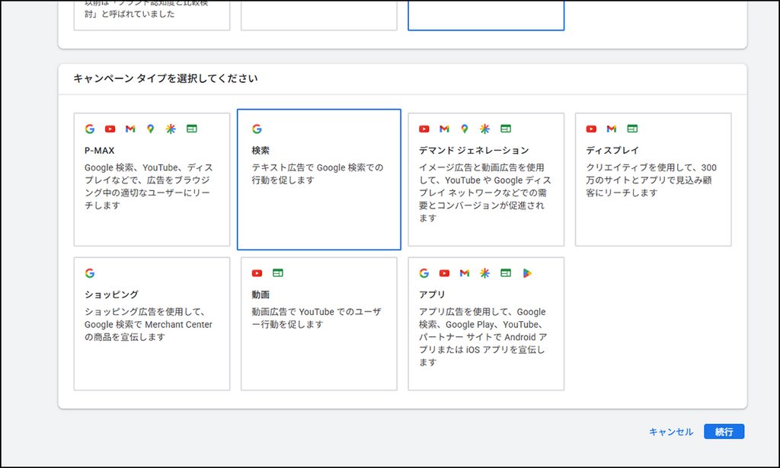
Task: Click the Display network icon in the P-MAX card
Action: click(x=191, y=129)
